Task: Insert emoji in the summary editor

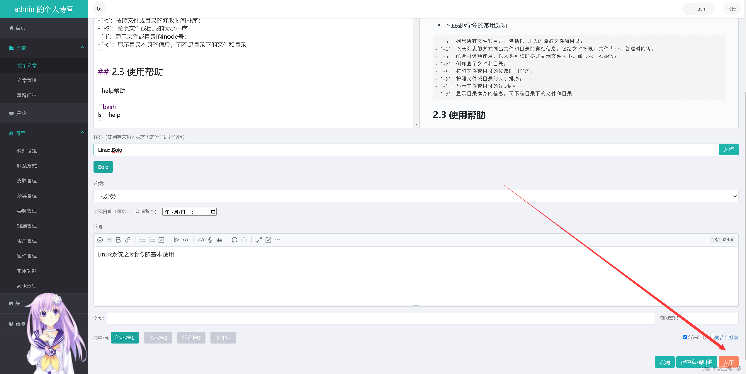Action: tap(100, 240)
